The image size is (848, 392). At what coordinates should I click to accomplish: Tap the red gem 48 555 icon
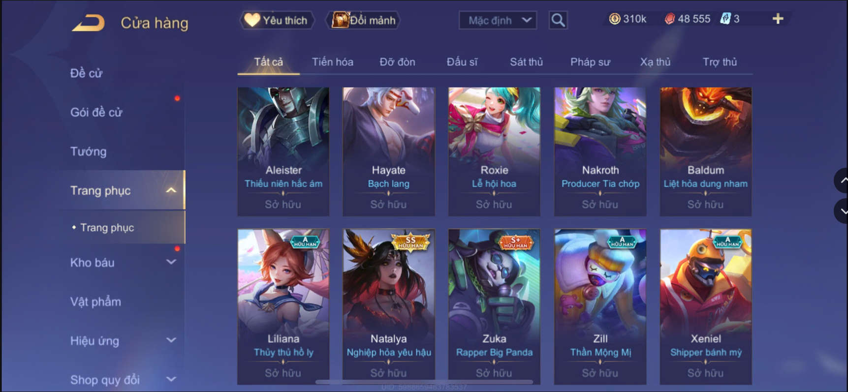(670, 19)
